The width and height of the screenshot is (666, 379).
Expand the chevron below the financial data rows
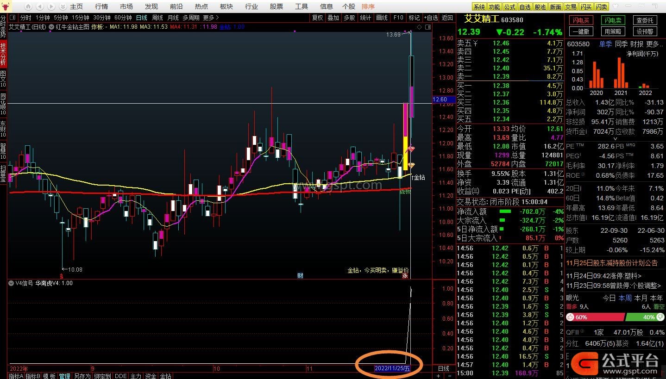point(616,138)
